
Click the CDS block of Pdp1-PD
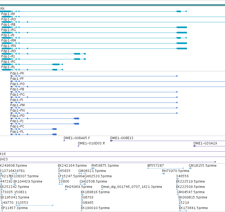pyautogui.click(x=76, y=118)
